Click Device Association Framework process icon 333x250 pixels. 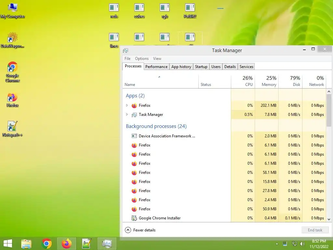click(x=134, y=136)
